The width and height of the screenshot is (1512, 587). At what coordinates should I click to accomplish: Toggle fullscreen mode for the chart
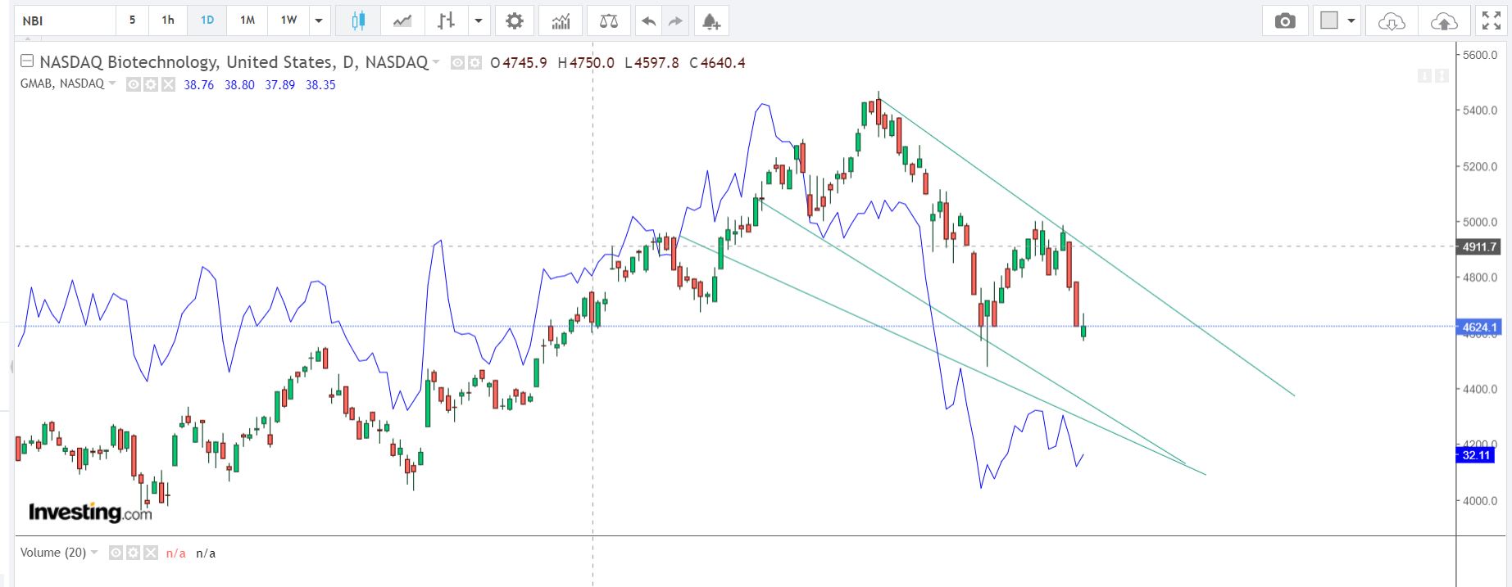(1491, 20)
